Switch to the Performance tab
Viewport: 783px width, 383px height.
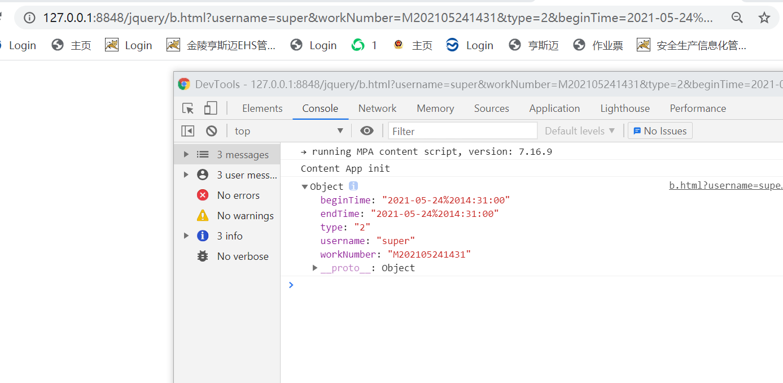point(698,108)
